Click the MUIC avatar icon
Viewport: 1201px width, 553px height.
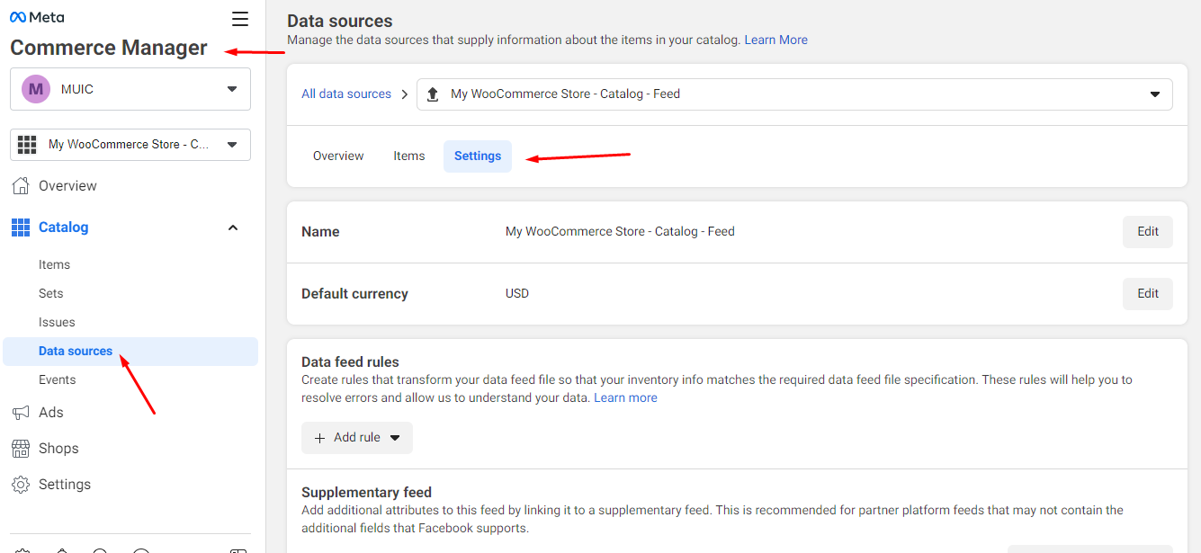36,89
